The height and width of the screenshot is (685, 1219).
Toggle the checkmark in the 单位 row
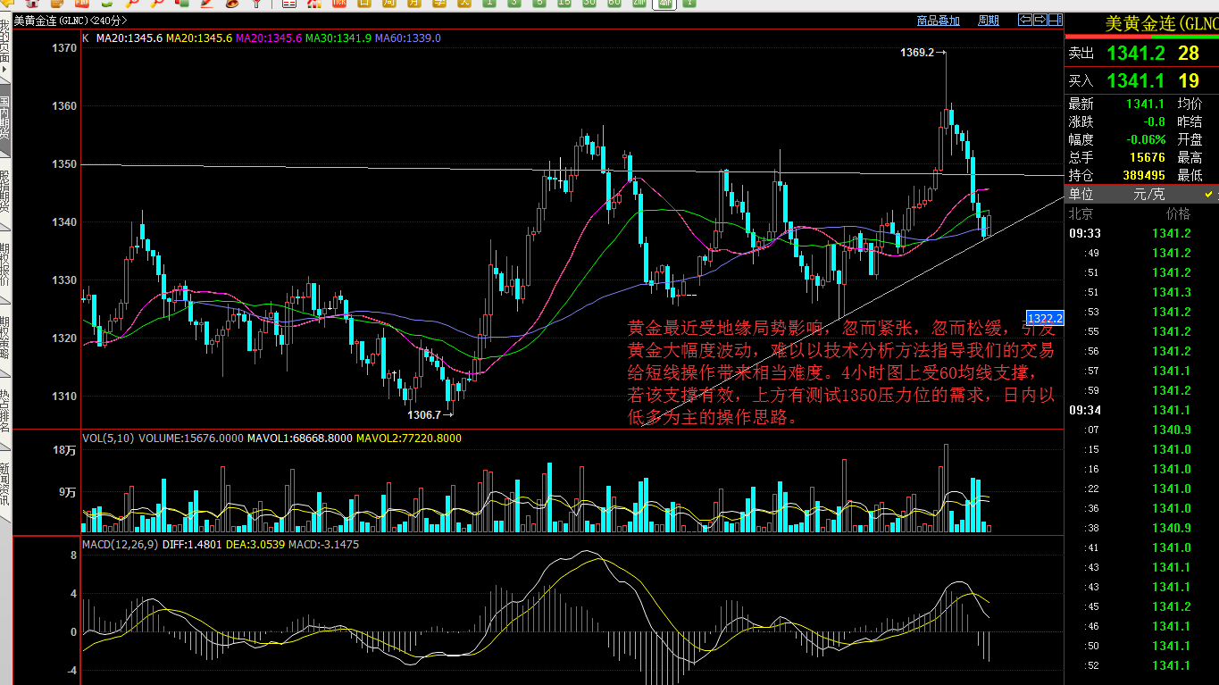pyautogui.click(x=1210, y=194)
